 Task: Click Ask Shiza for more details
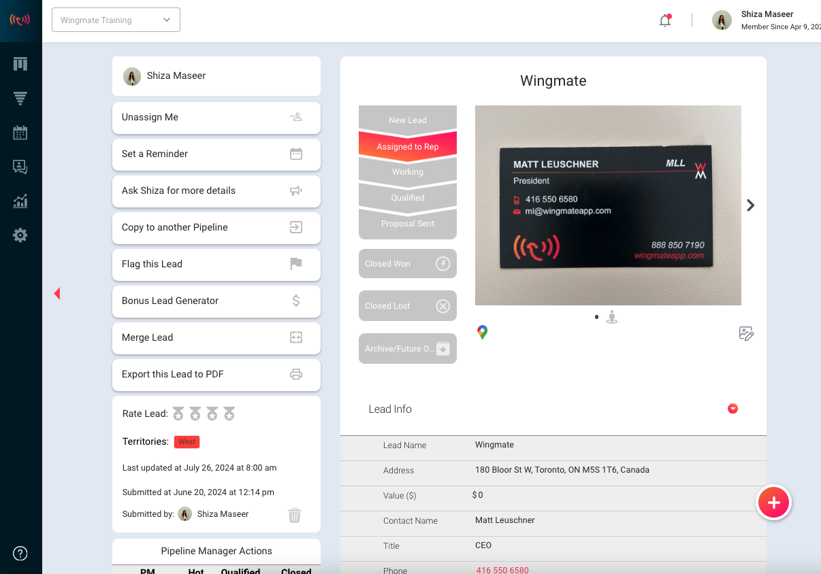[216, 190]
